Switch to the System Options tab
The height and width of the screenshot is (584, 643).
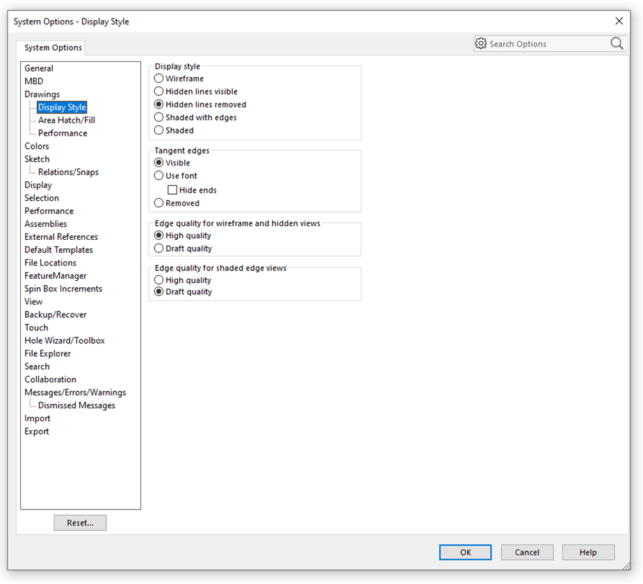(x=51, y=47)
